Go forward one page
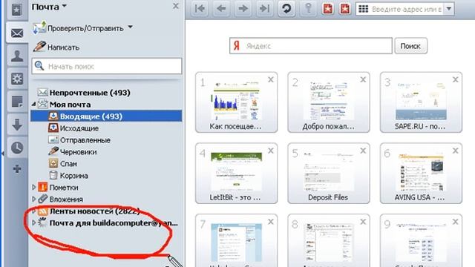 click(x=243, y=8)
